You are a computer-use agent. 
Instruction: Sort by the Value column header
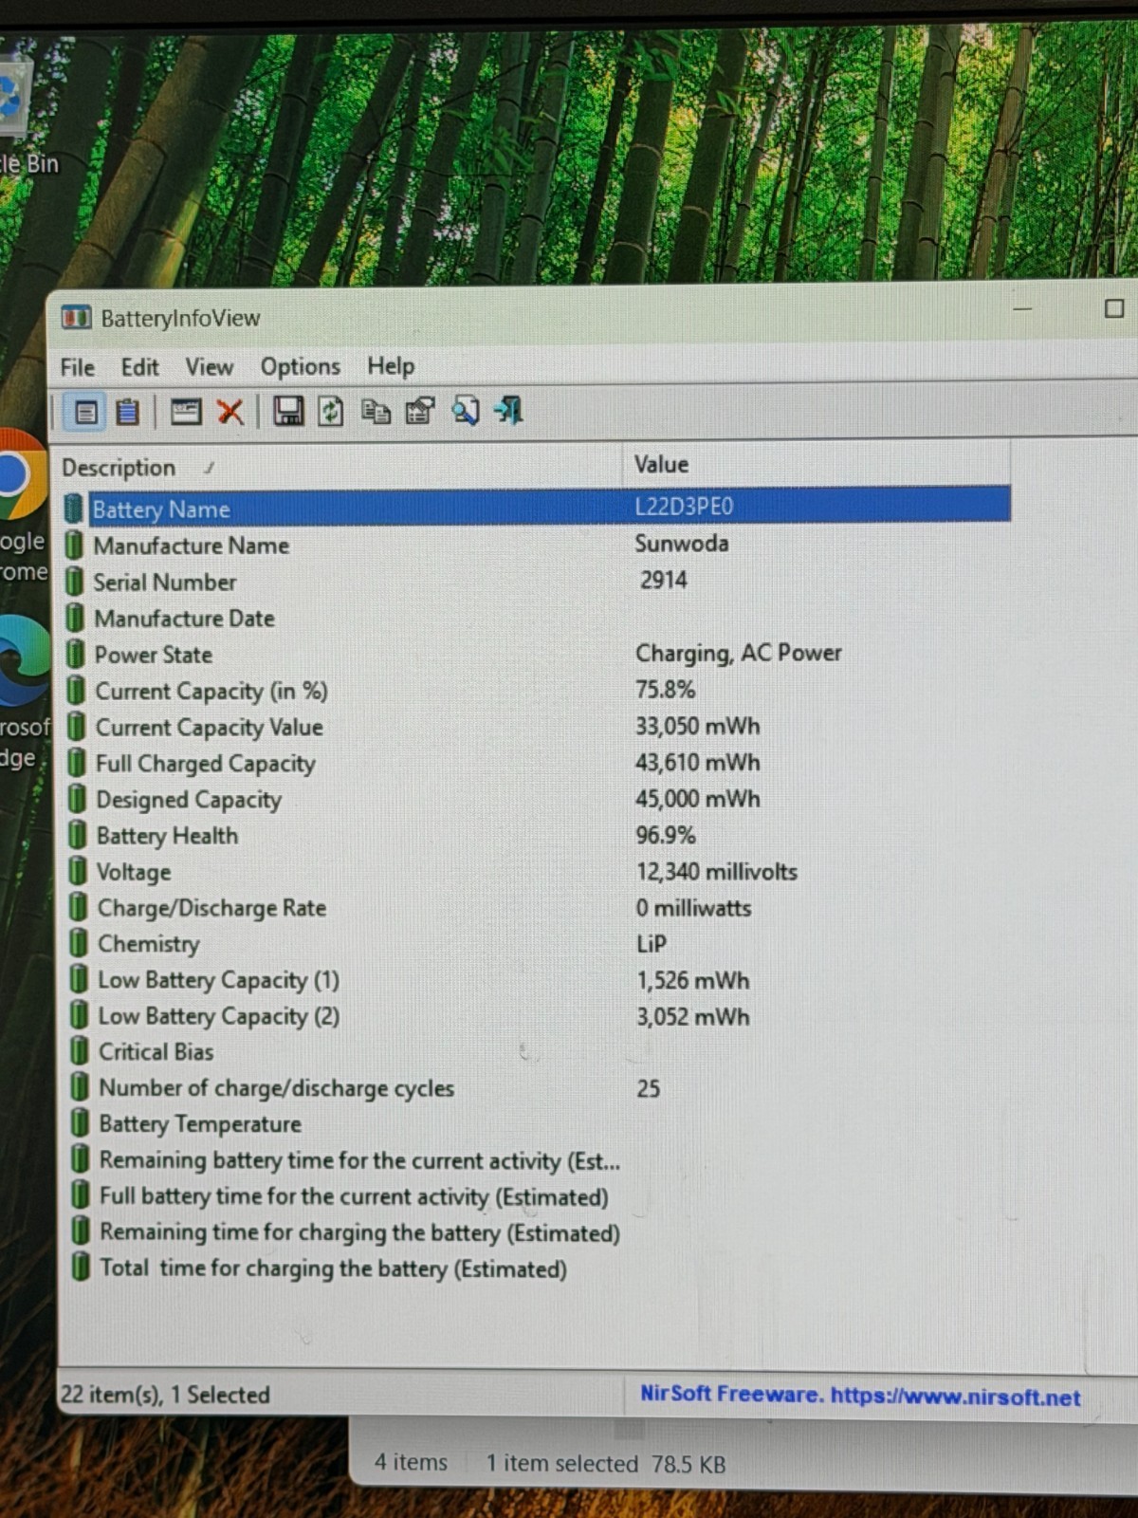[x=817, y=464]
